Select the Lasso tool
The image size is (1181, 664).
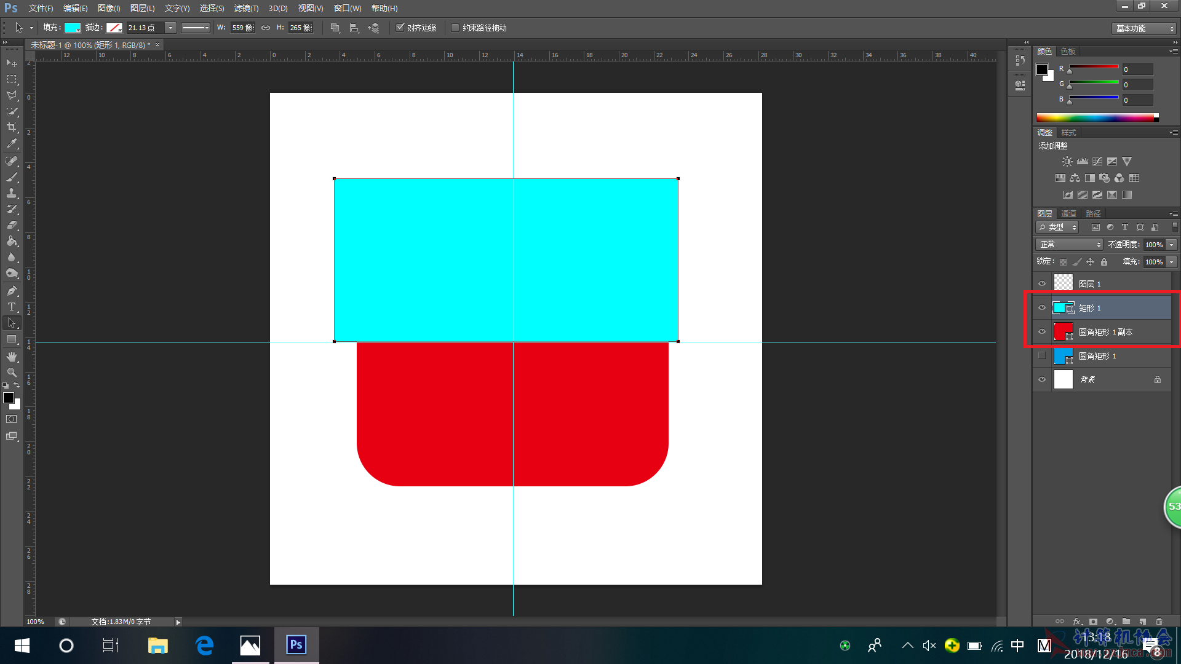click(12, 95)
